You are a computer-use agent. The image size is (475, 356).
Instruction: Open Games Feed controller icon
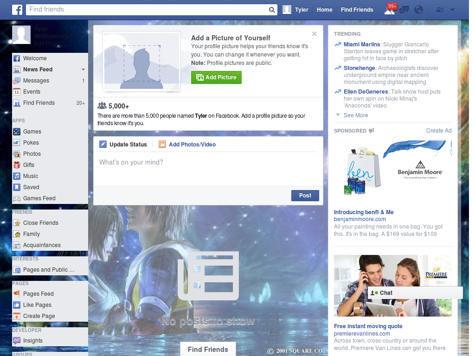[x=17, y=198]
